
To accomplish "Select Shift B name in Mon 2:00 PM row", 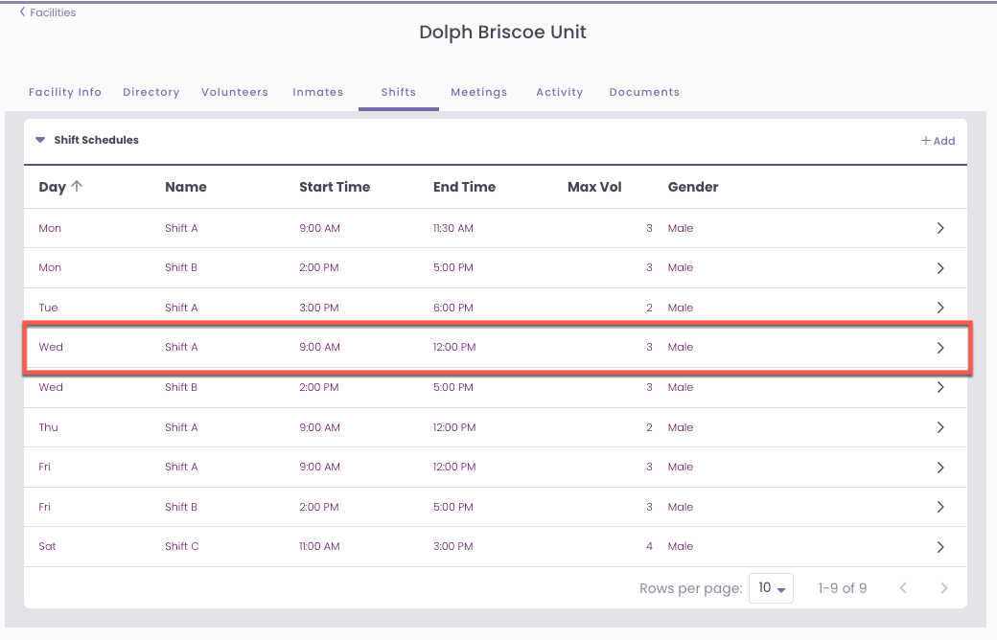I will click(181, 267).
